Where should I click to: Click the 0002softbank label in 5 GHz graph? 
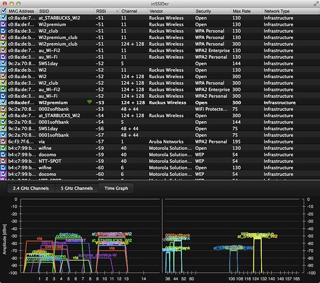pyautogui.click(x=177, y=236)
